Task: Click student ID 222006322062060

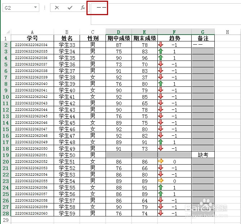Action: (31, 214)
